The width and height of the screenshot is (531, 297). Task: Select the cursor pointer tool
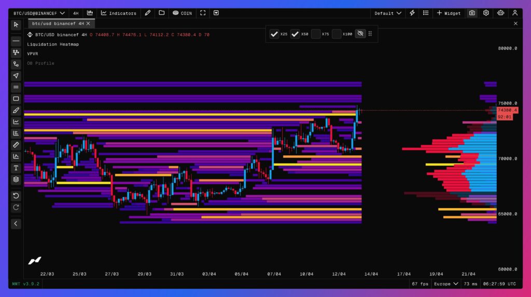click(x=16, y=24)
